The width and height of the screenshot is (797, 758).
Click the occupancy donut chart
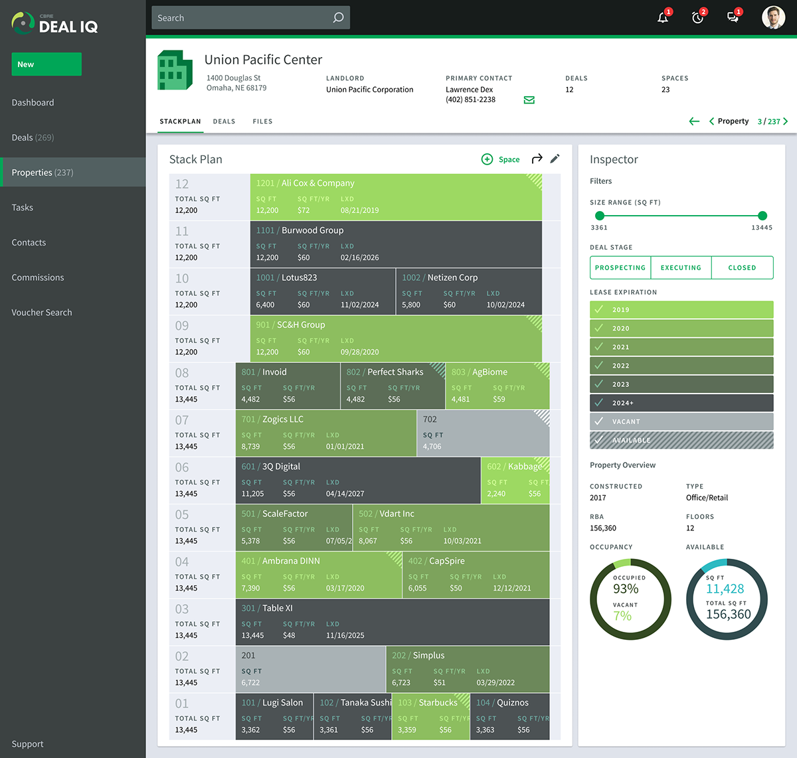[x=630, y=599]
